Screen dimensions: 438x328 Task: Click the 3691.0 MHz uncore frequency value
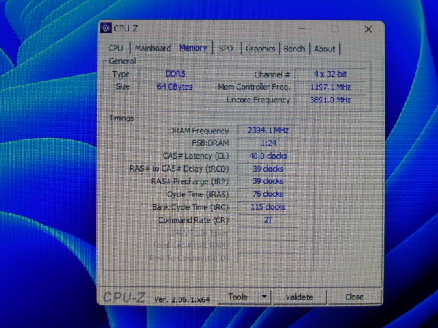pos(330,100)
